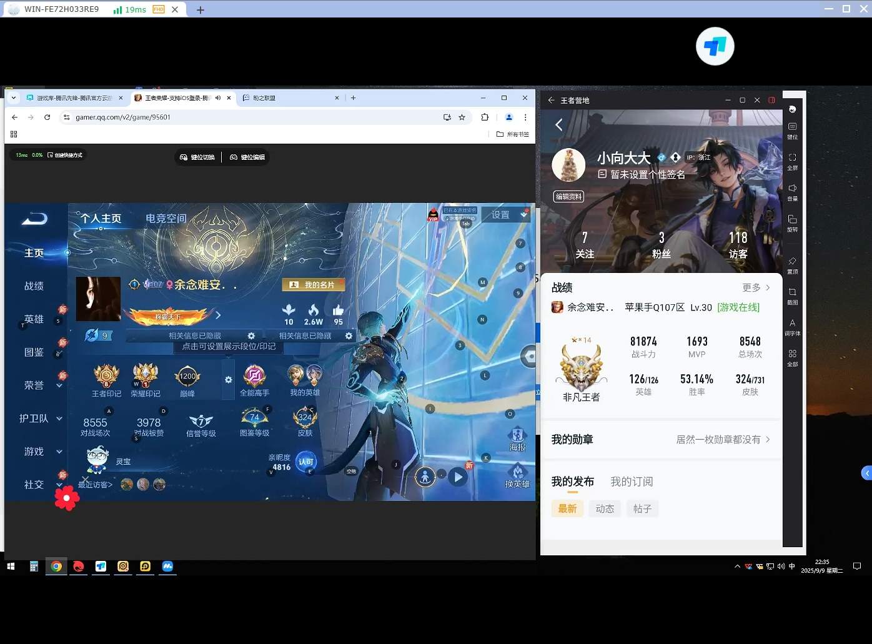Open 调字体 font adjustment in sidebar
872x644 pixels.
click(792, 327)
